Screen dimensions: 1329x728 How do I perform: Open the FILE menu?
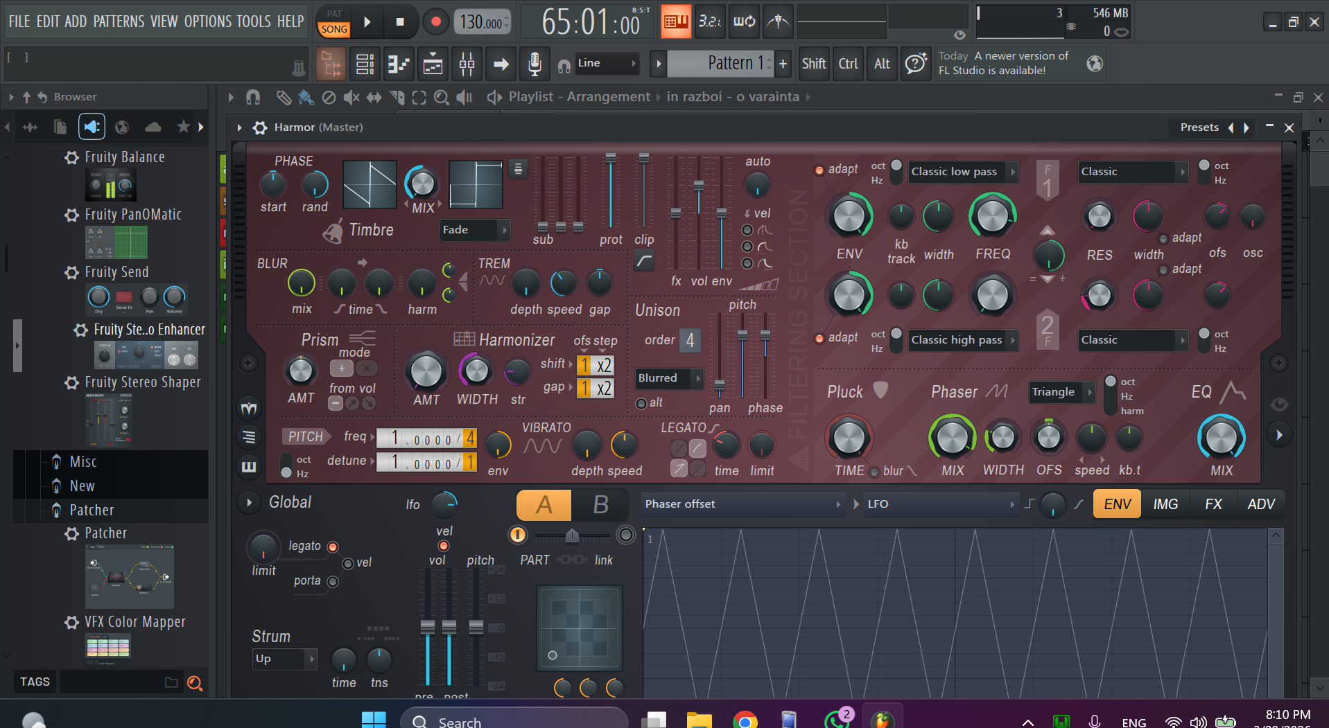[19, 21]
